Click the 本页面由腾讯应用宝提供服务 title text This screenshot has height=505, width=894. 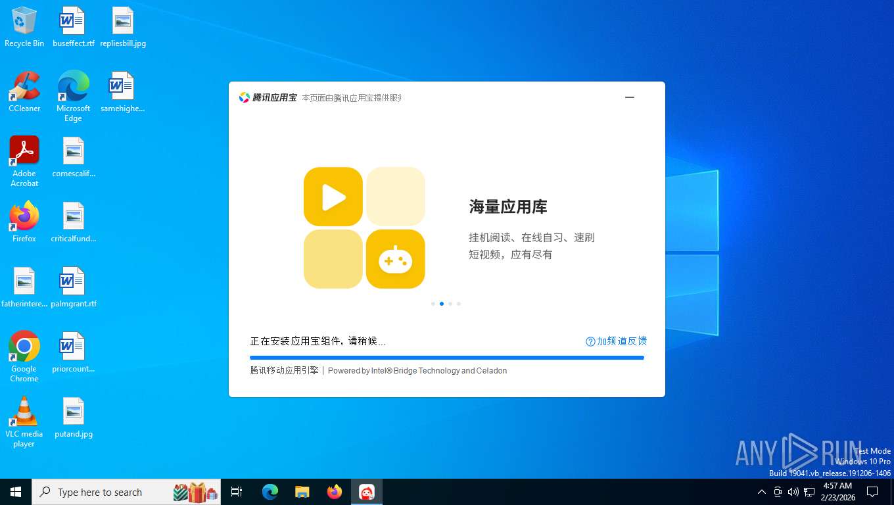click(352, 98)
